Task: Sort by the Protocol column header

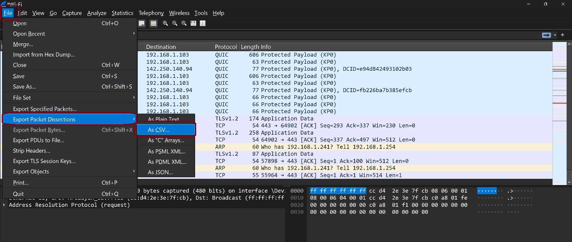Action: [226, 47]
